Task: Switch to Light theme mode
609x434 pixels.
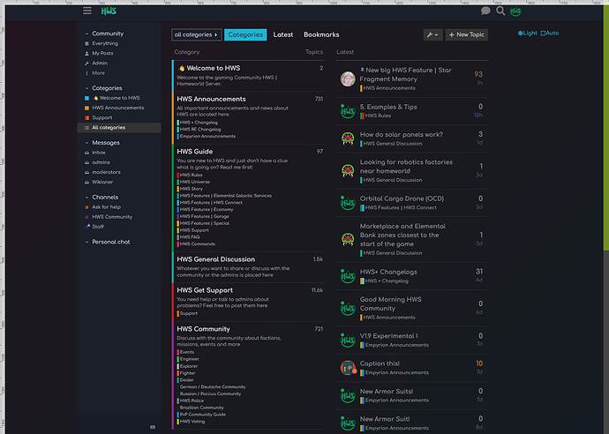Action: (x=527, y=34)
